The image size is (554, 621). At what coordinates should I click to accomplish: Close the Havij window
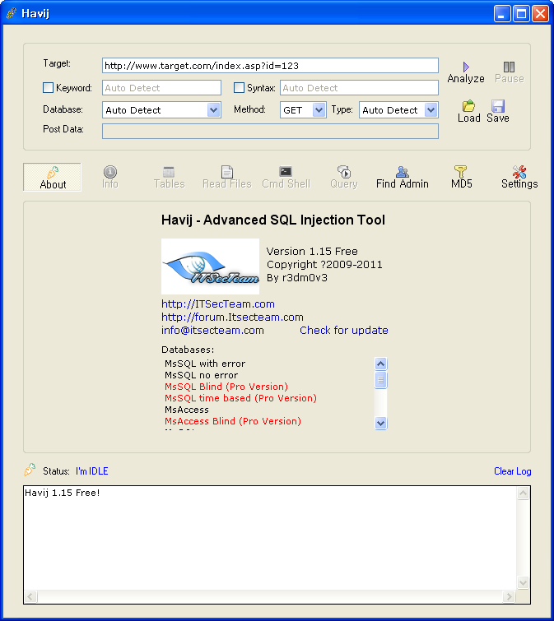(540, 13)
